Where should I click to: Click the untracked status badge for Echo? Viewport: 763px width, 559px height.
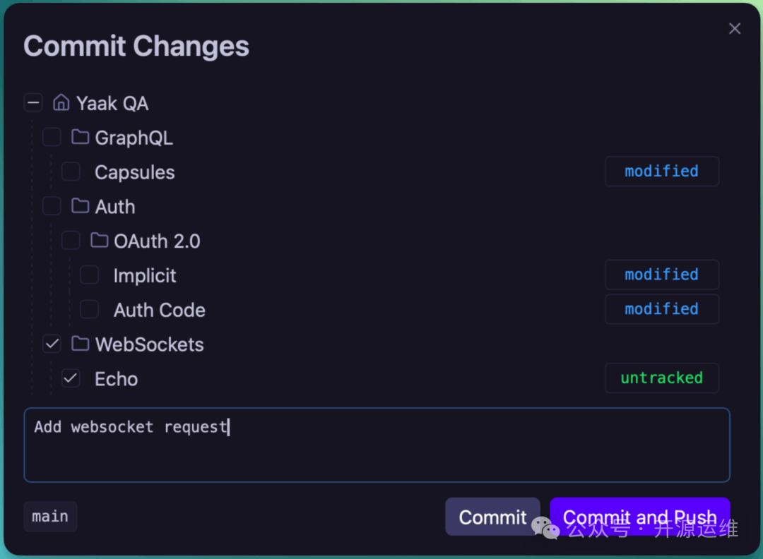tap(661, 378)
